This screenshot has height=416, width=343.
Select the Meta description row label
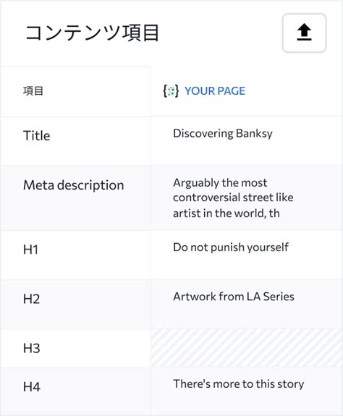pyautogui.click(x=74, y=185)
